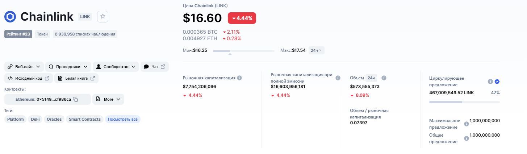The width and height of the screenshot is (527, 154).
Task: Click the blue verified checkmark badge
Action: (497, 82)
